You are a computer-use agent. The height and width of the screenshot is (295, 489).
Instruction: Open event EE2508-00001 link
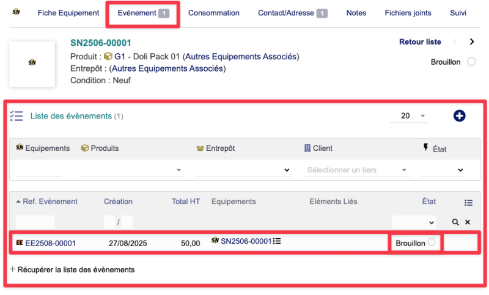point(50,243)
